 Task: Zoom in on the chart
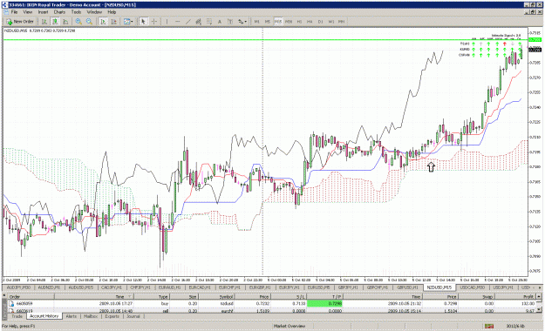(x=78, y=22)
